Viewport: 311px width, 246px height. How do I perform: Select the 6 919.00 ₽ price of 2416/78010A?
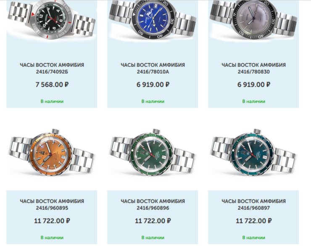pyautogui.click(x=153, y=85)
